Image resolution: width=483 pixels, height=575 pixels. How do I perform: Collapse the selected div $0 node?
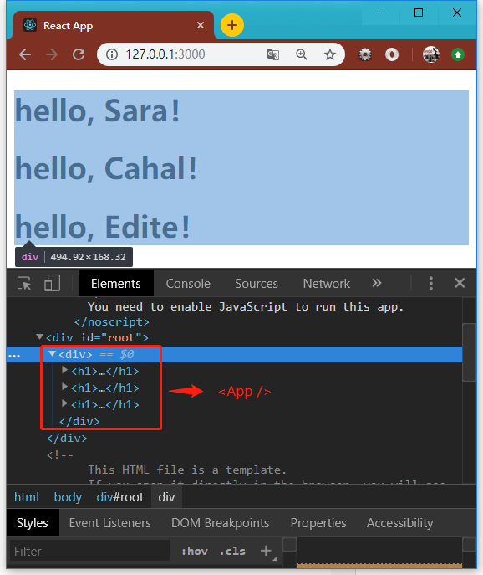tap(52, 353)
